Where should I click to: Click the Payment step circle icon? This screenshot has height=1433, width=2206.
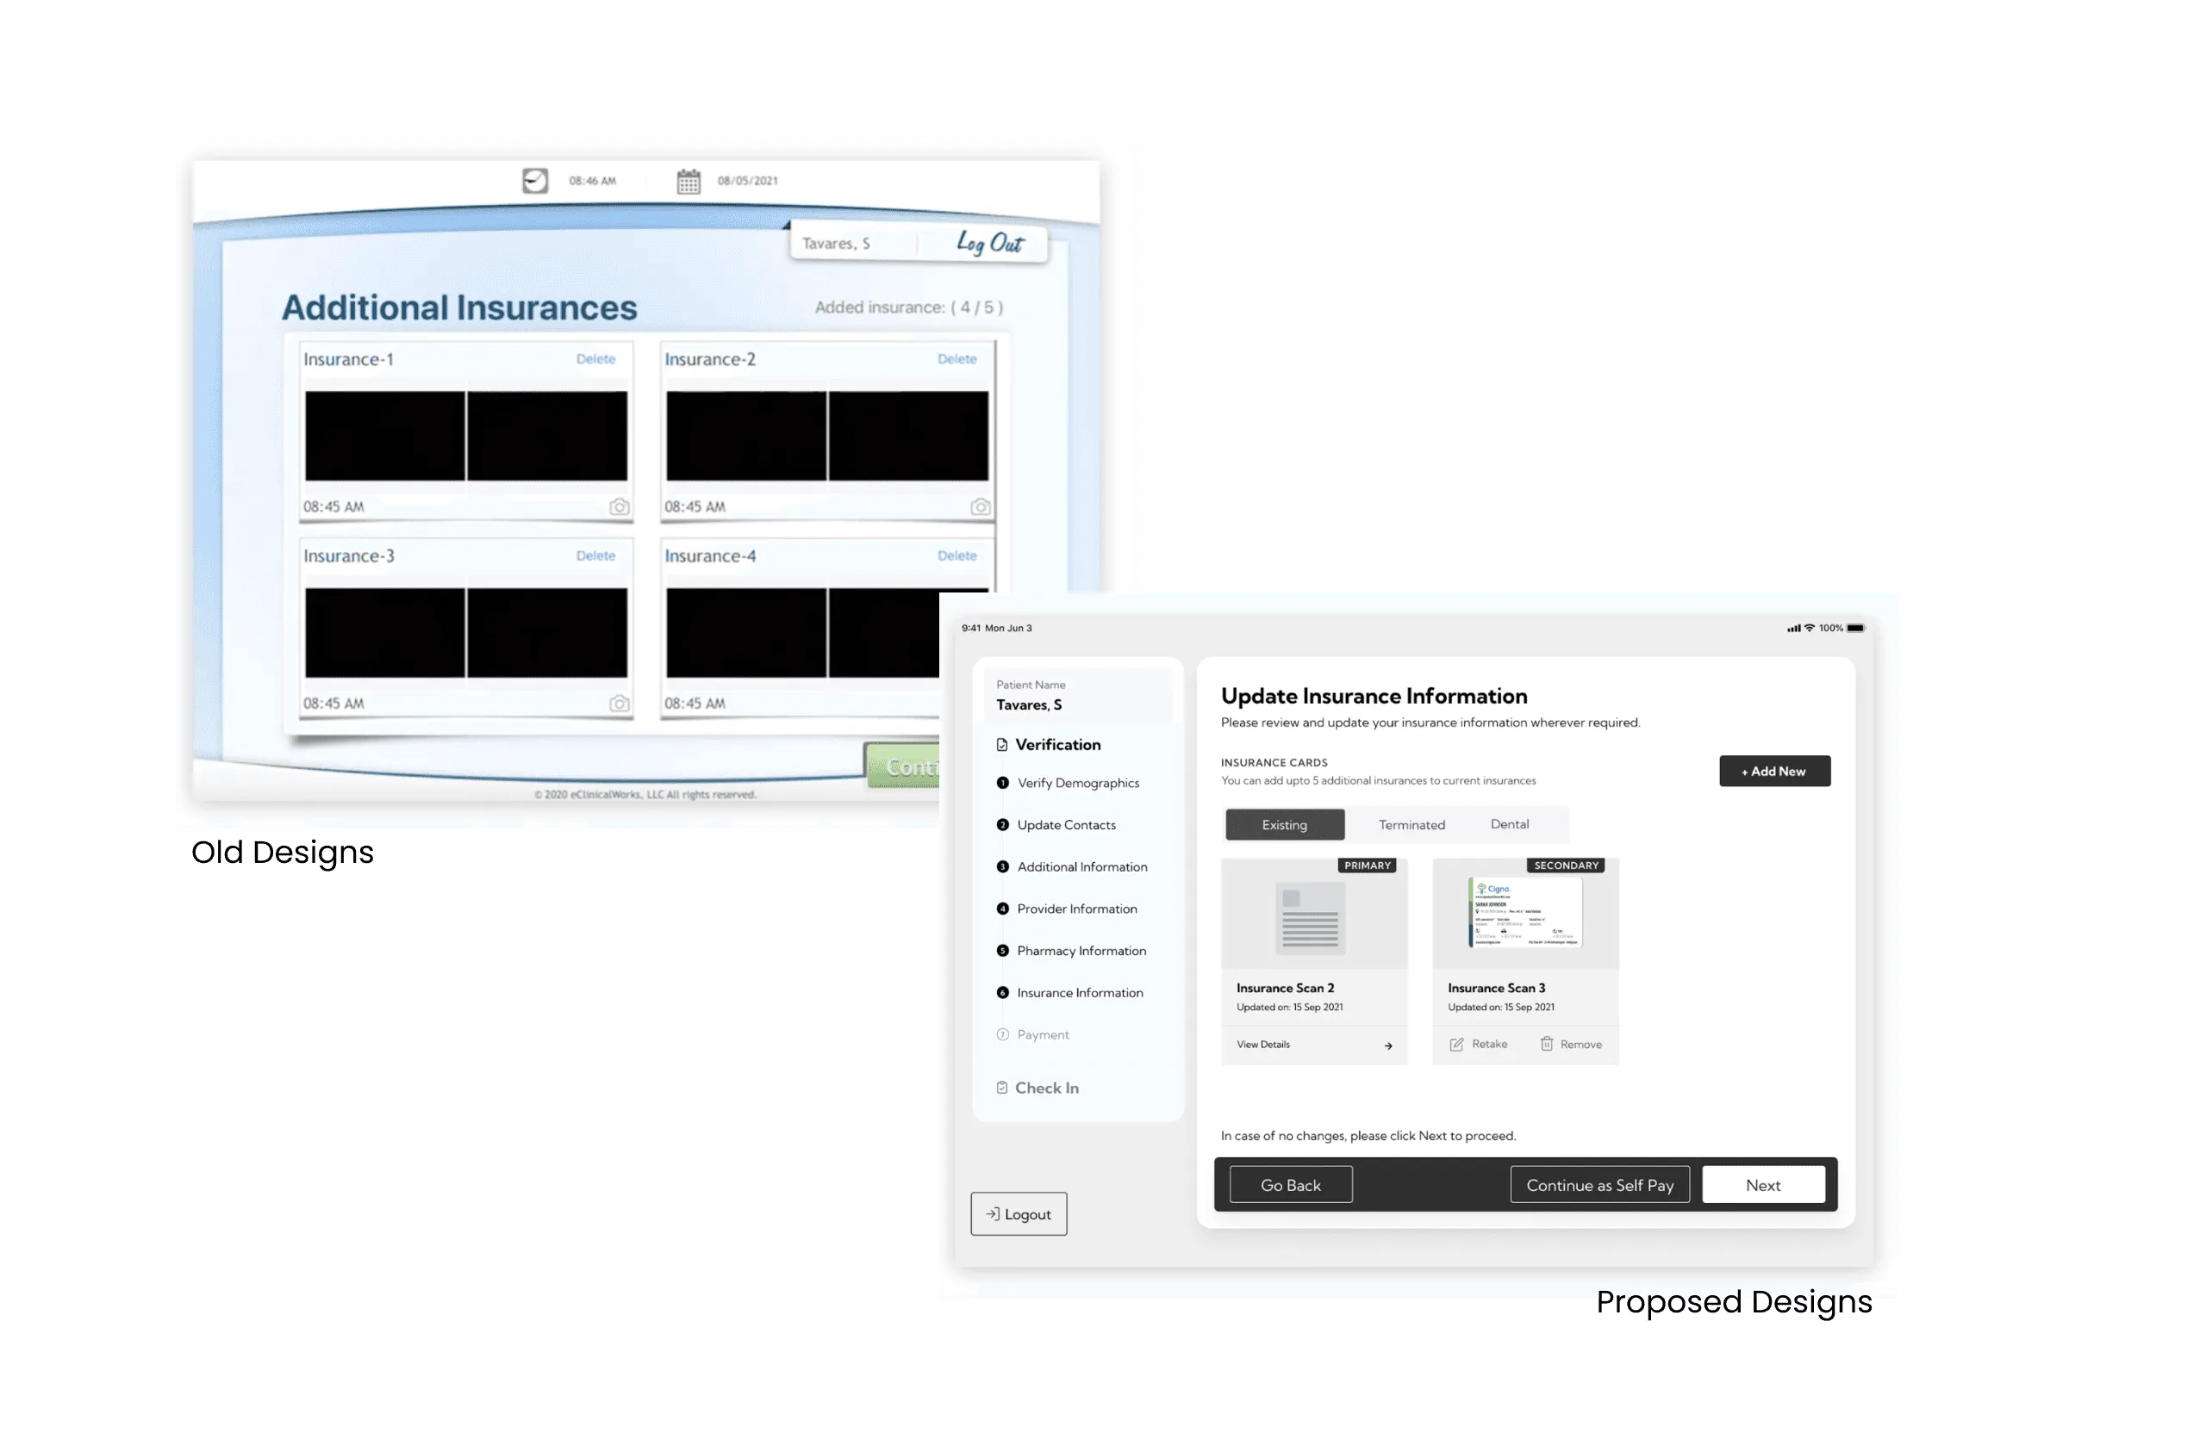(x=1003, y=1034)
